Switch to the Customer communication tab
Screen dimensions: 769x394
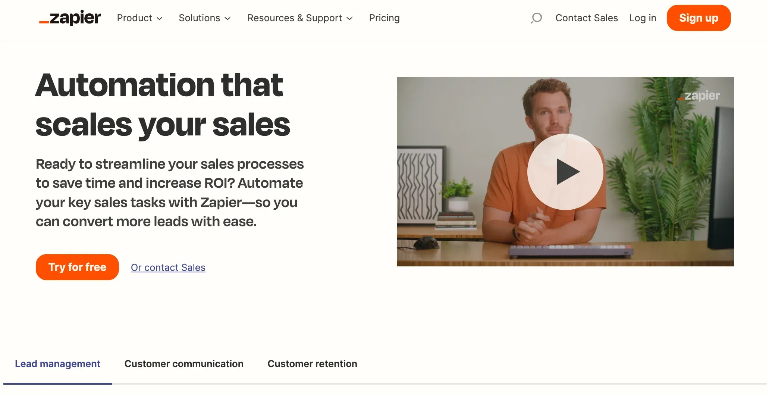184,364
